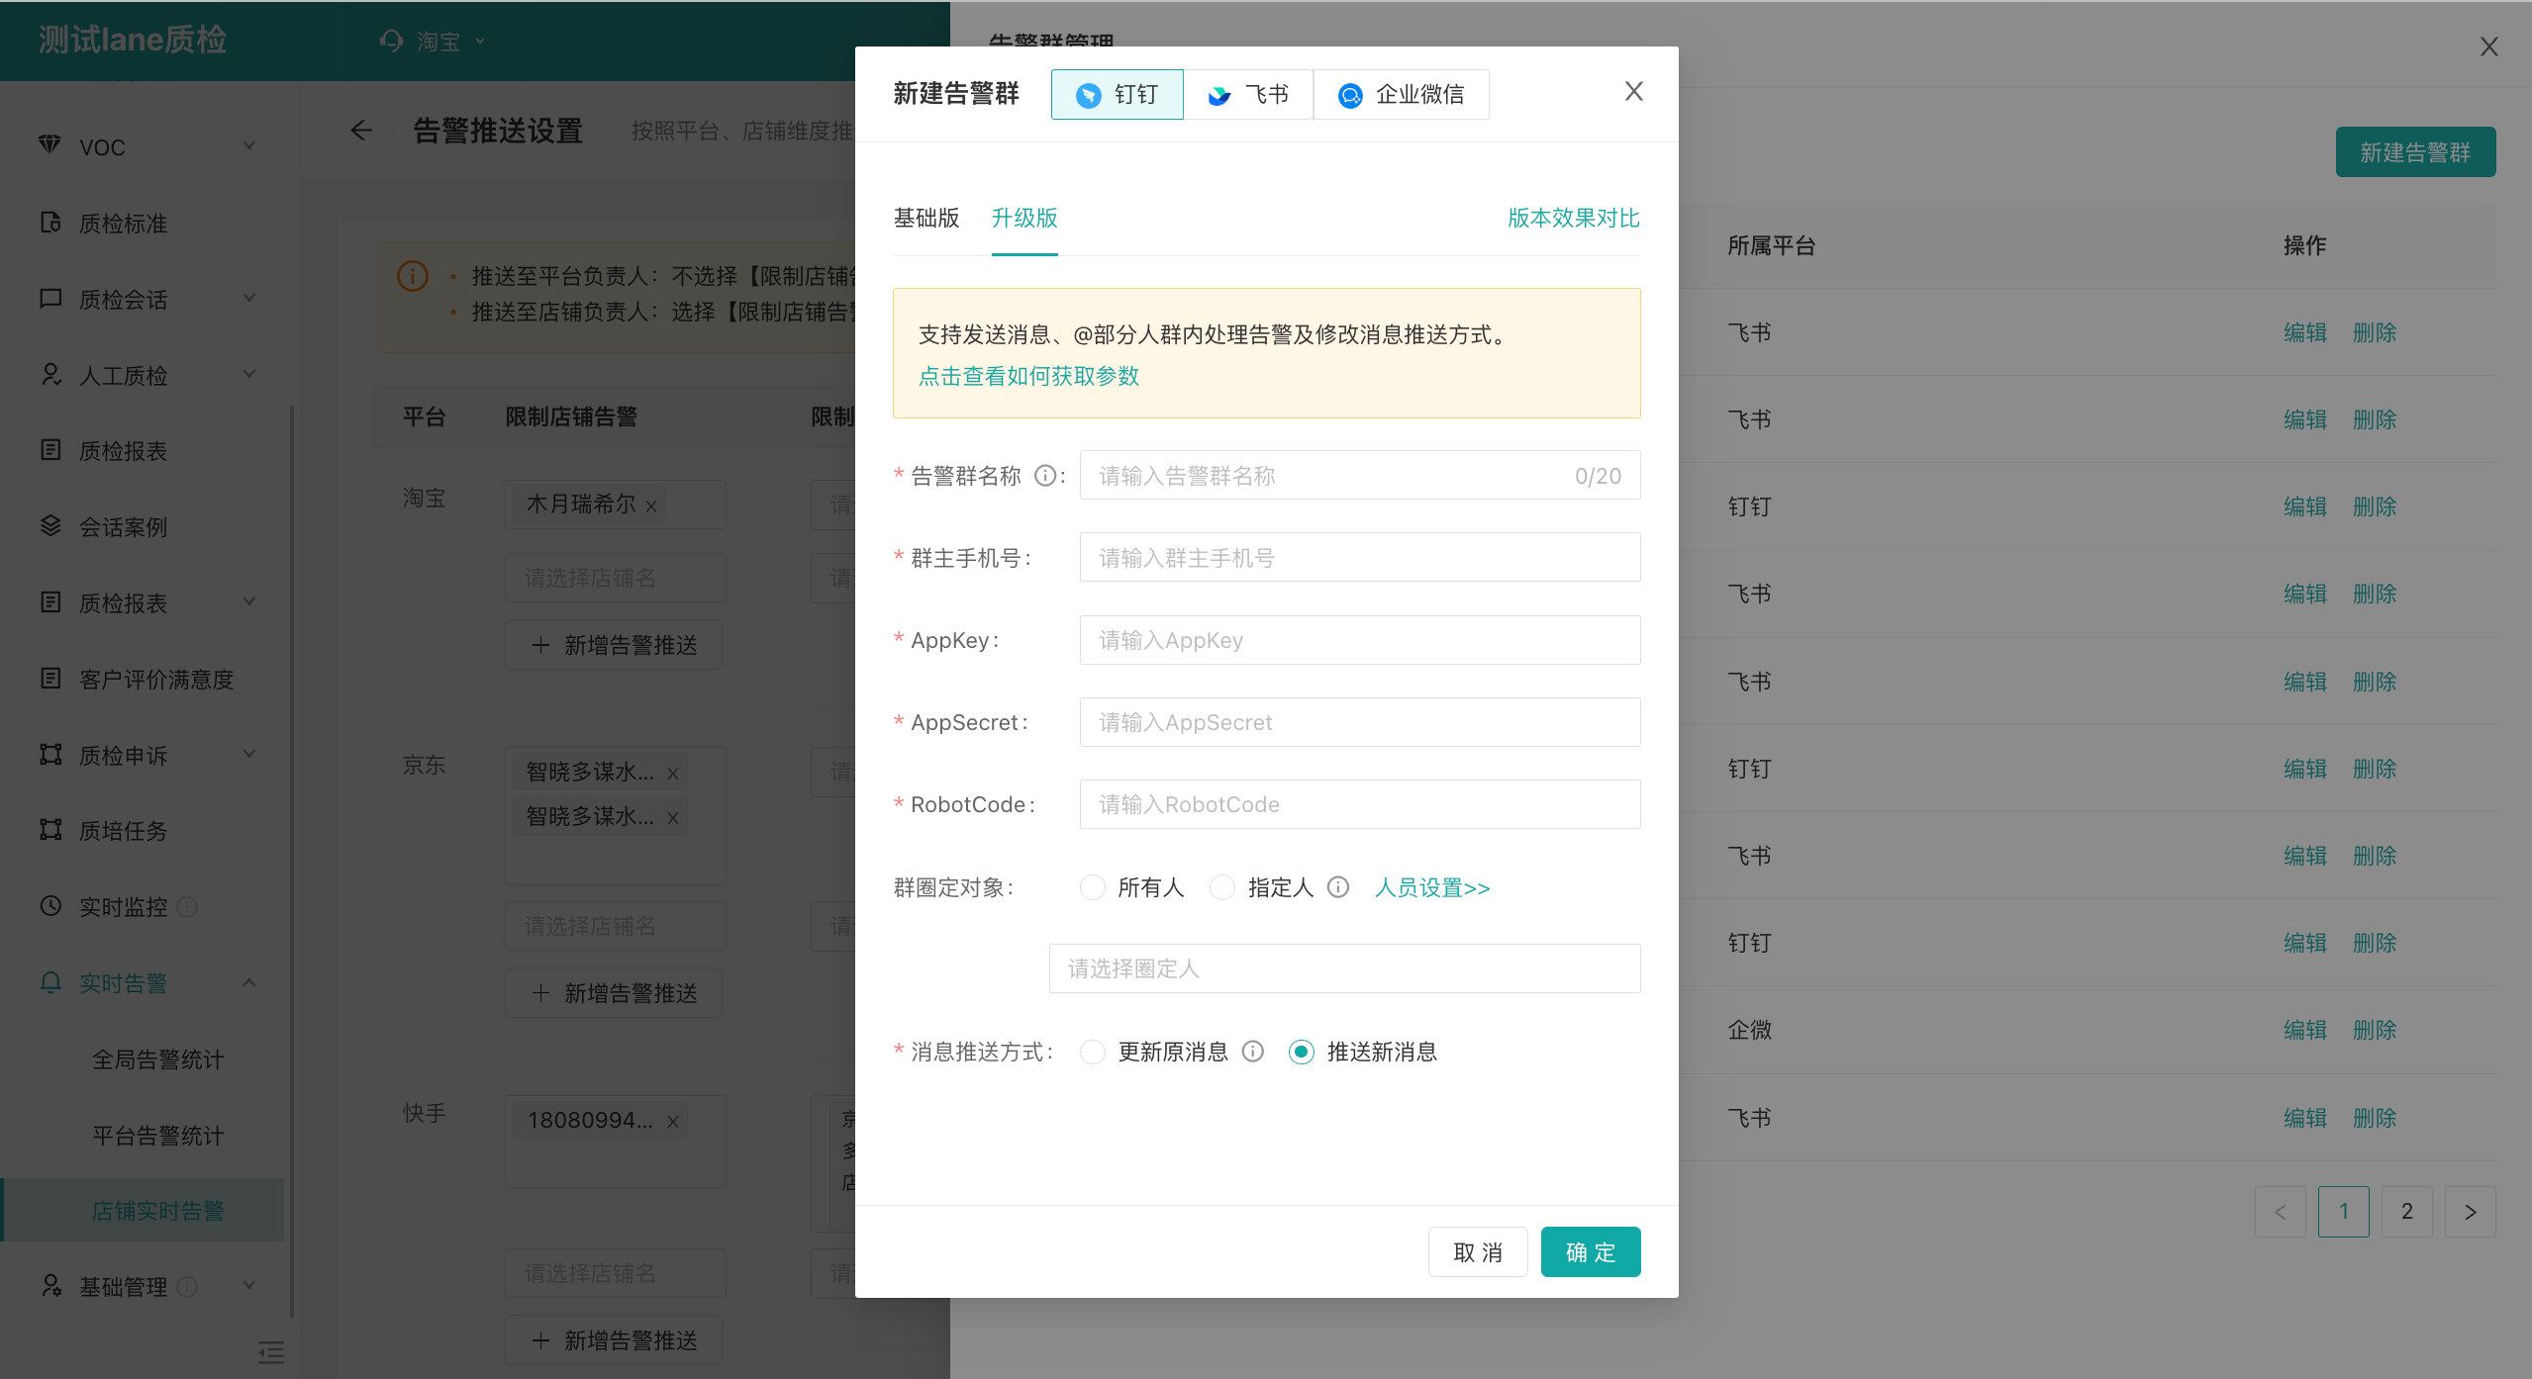Click the VOC diamond sidebar icon
2532x1379 pixels.
tap(49, 145)
